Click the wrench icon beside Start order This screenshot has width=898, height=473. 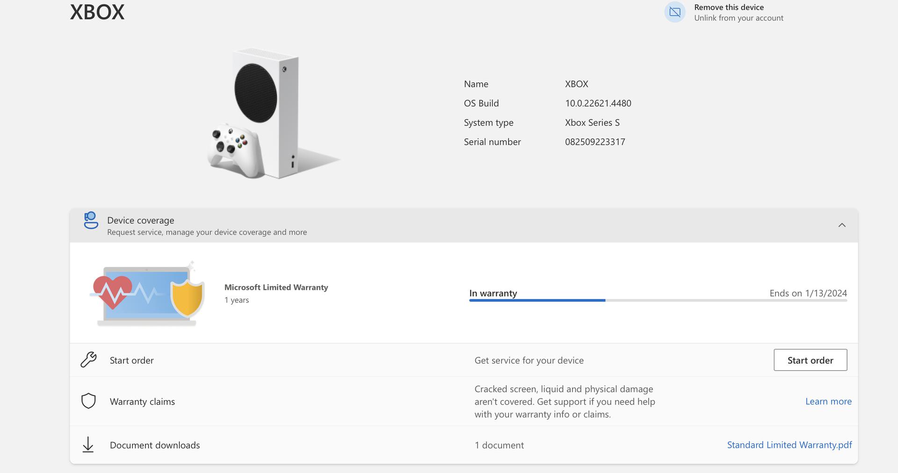pos(88,360)
